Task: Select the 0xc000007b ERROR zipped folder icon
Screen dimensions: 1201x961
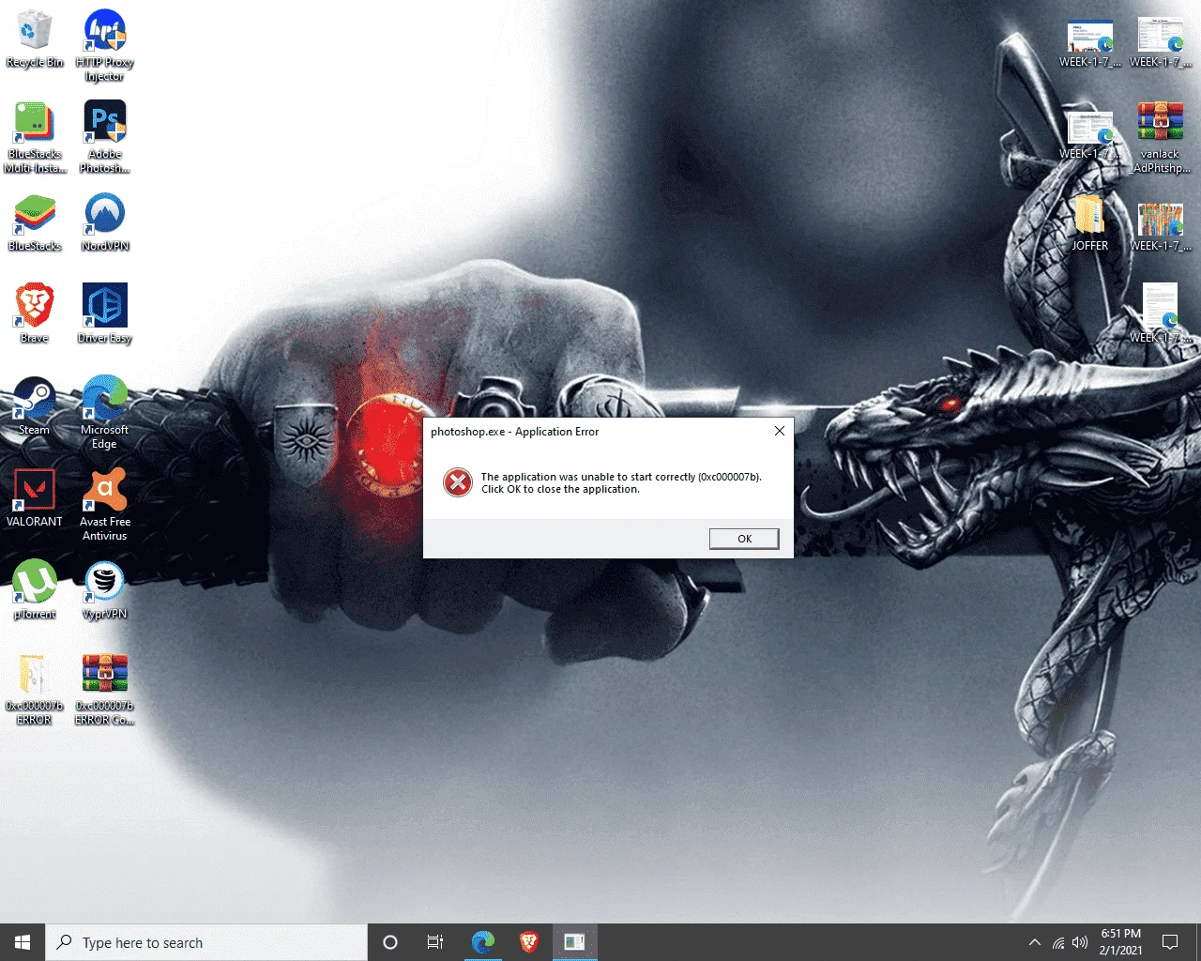Action: (x=35, y=689)
